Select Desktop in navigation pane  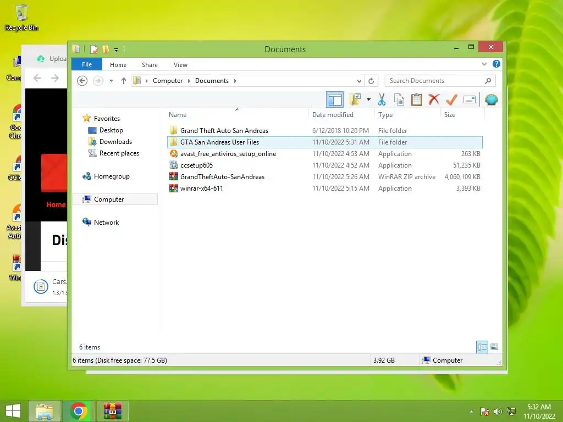(x=111, y=130)
